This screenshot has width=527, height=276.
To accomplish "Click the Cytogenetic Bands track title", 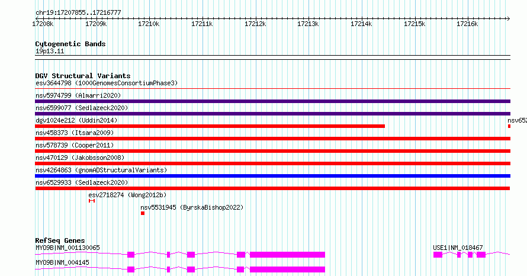I will 70,44.
